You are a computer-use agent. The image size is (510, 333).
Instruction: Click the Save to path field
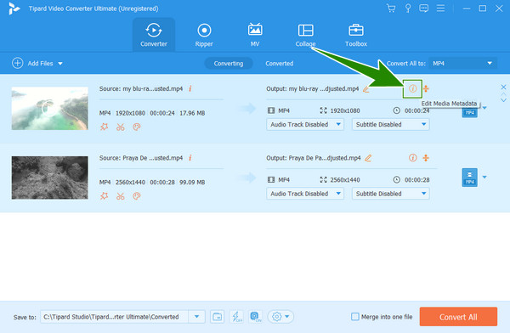pos(114,317)
